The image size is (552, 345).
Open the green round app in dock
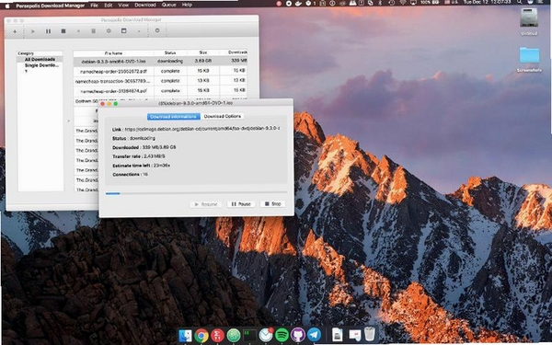[x=234, y=335]
